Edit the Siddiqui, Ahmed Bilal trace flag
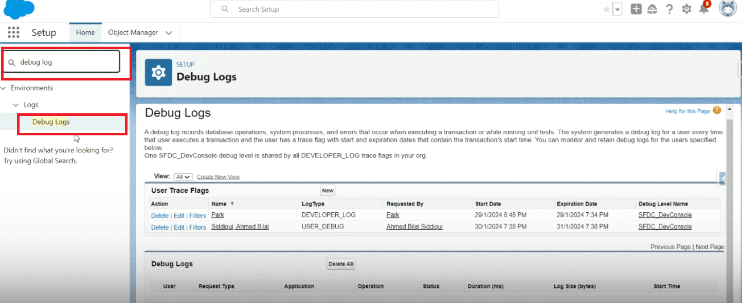The width and height of the screenshot is (742, 303). point(179,228)
